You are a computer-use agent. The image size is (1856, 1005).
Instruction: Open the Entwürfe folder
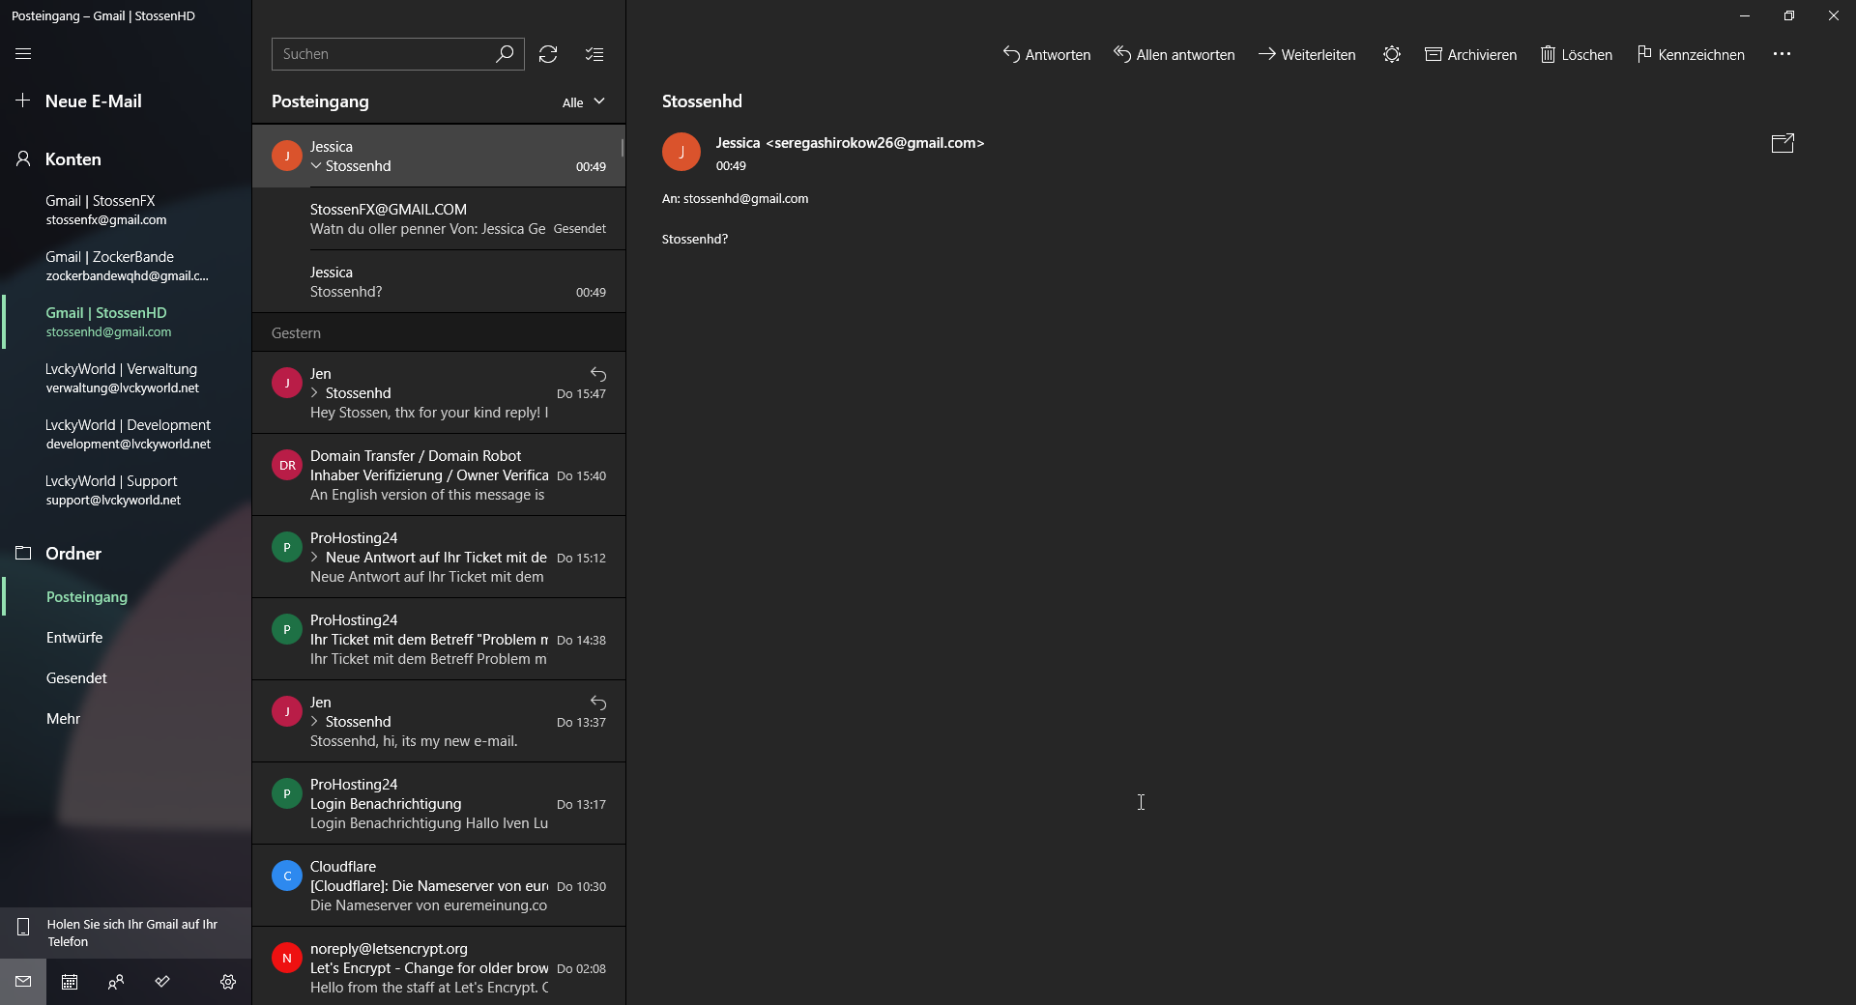pos(74,638)
